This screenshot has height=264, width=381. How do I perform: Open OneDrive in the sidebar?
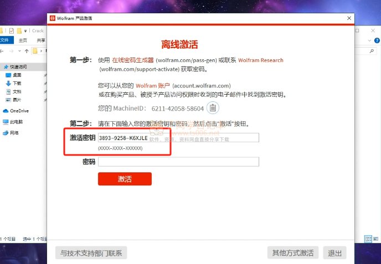16,111
